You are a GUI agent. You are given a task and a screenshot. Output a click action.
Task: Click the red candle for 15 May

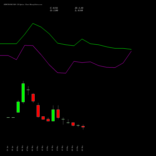coord(58,114)
